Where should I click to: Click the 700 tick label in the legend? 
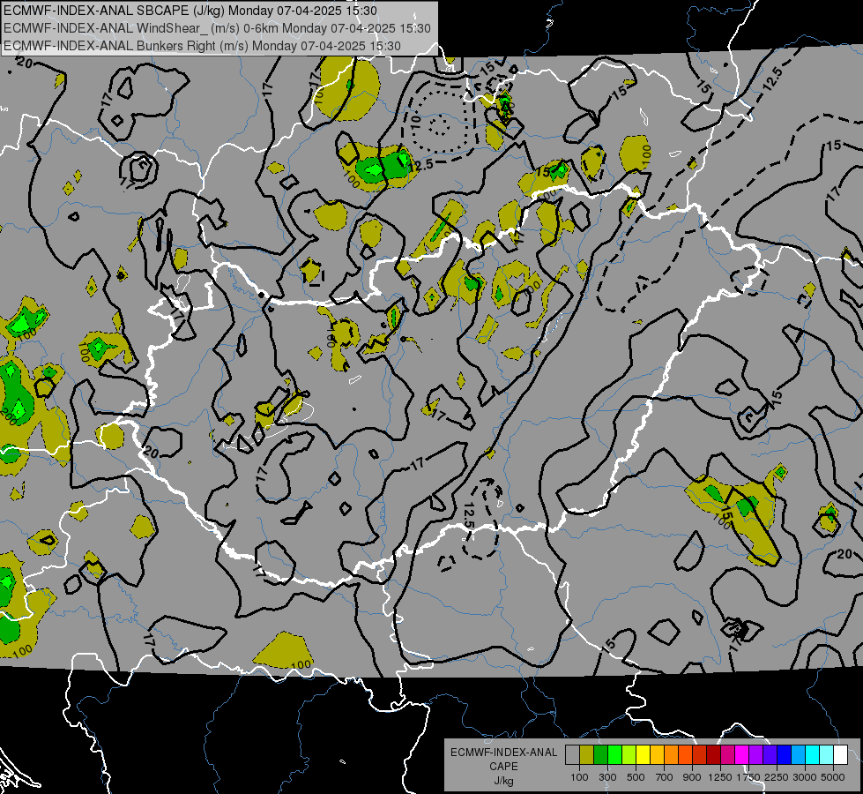click(x=665, y=777)
